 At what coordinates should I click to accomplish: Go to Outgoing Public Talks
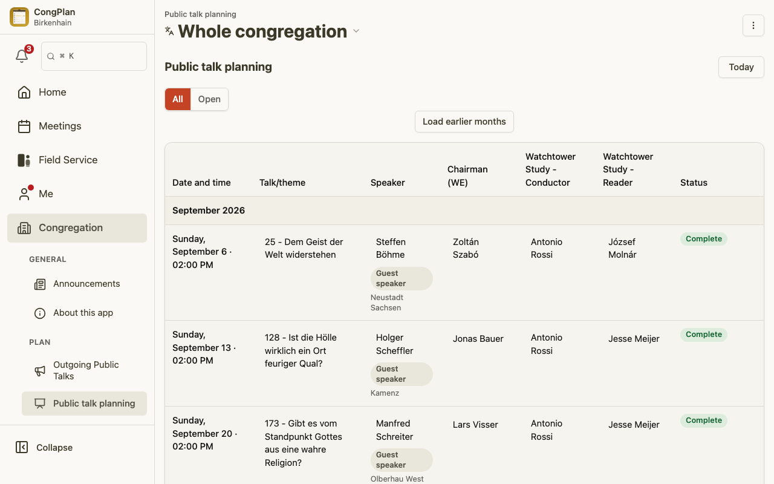point(84,370)
